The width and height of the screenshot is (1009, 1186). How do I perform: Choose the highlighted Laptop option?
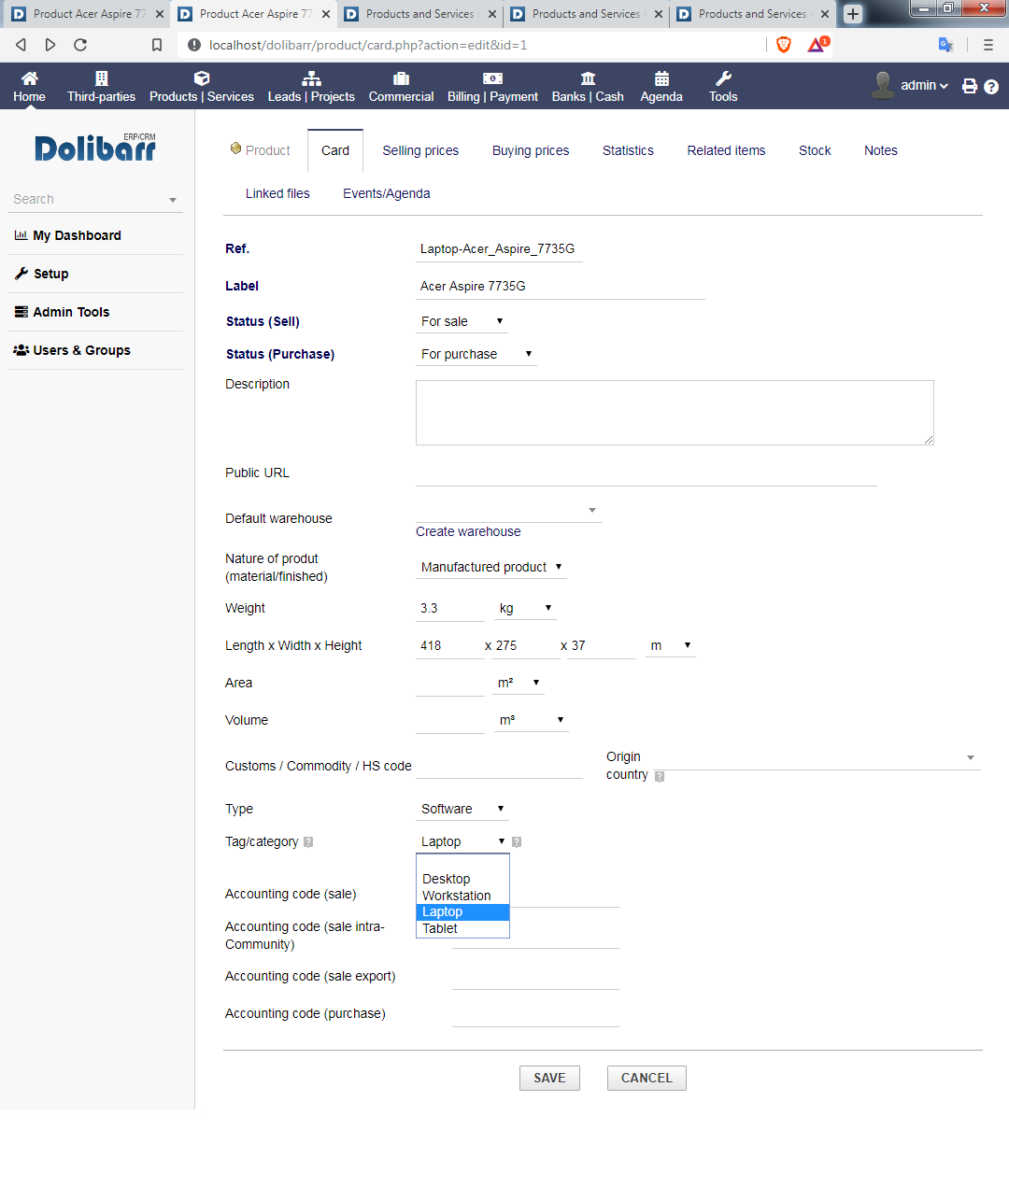[x=462, y=911]
